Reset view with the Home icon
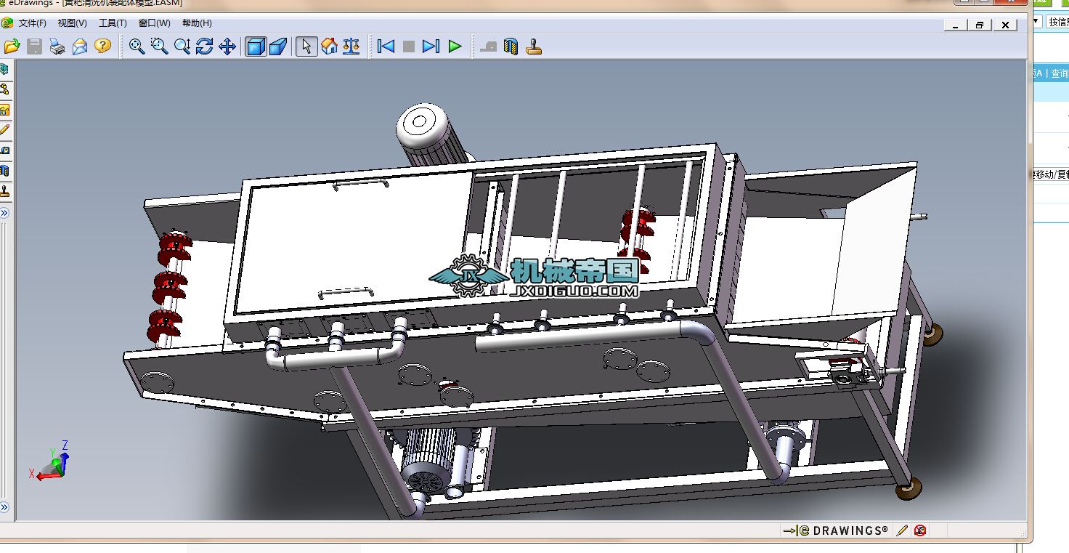Viewport: 1069px width, 553px height. (330, 47)
